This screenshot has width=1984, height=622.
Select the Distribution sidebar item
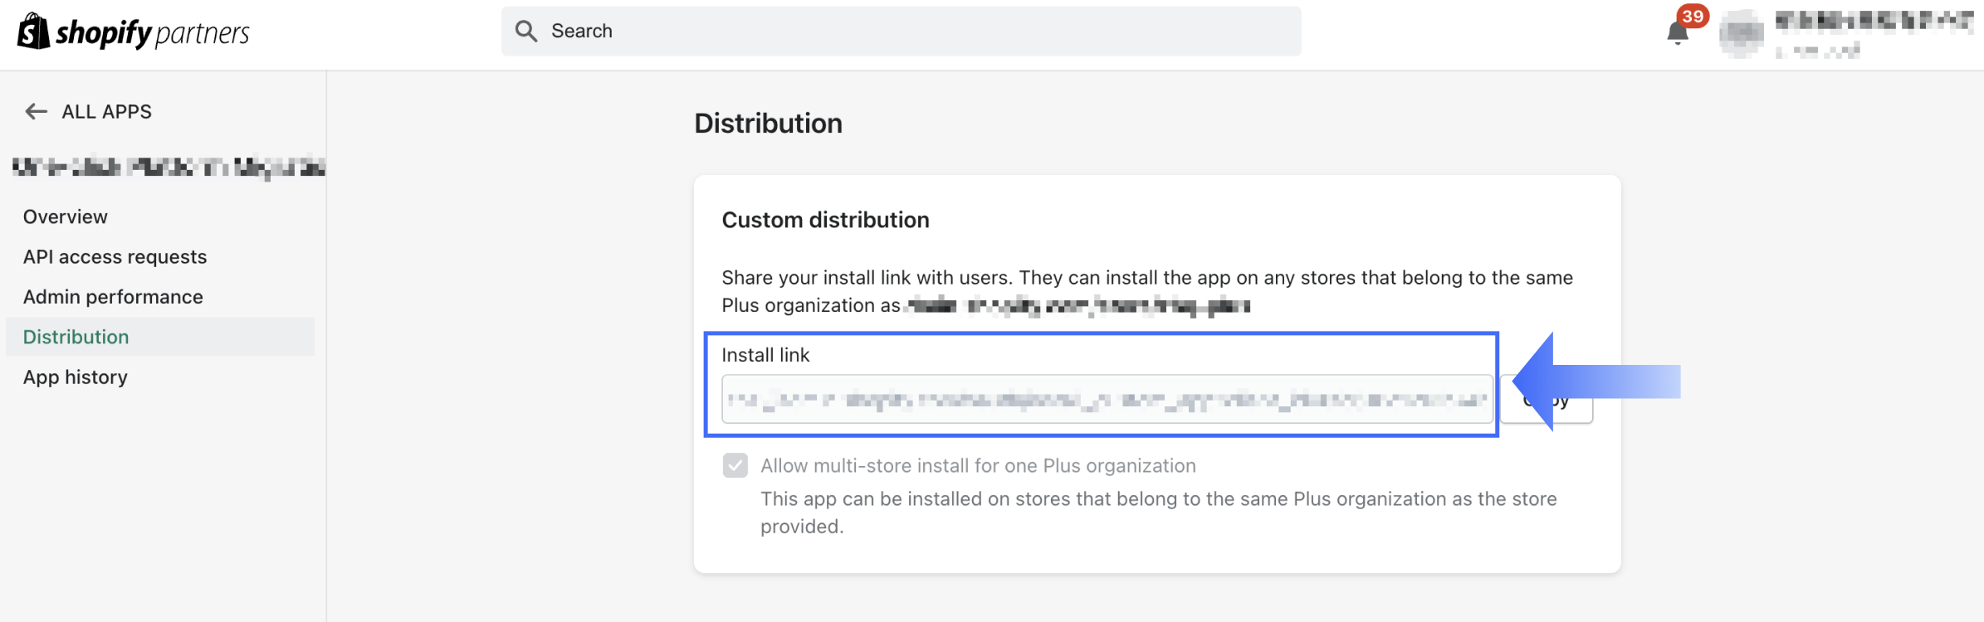(x=76, y=337)
